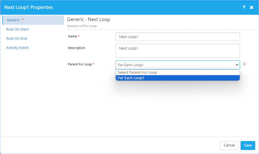The width and height of the screenshot is (259, 154).
Task: Select the highlighted For Each Loop1 option
Action: [178, 78]
